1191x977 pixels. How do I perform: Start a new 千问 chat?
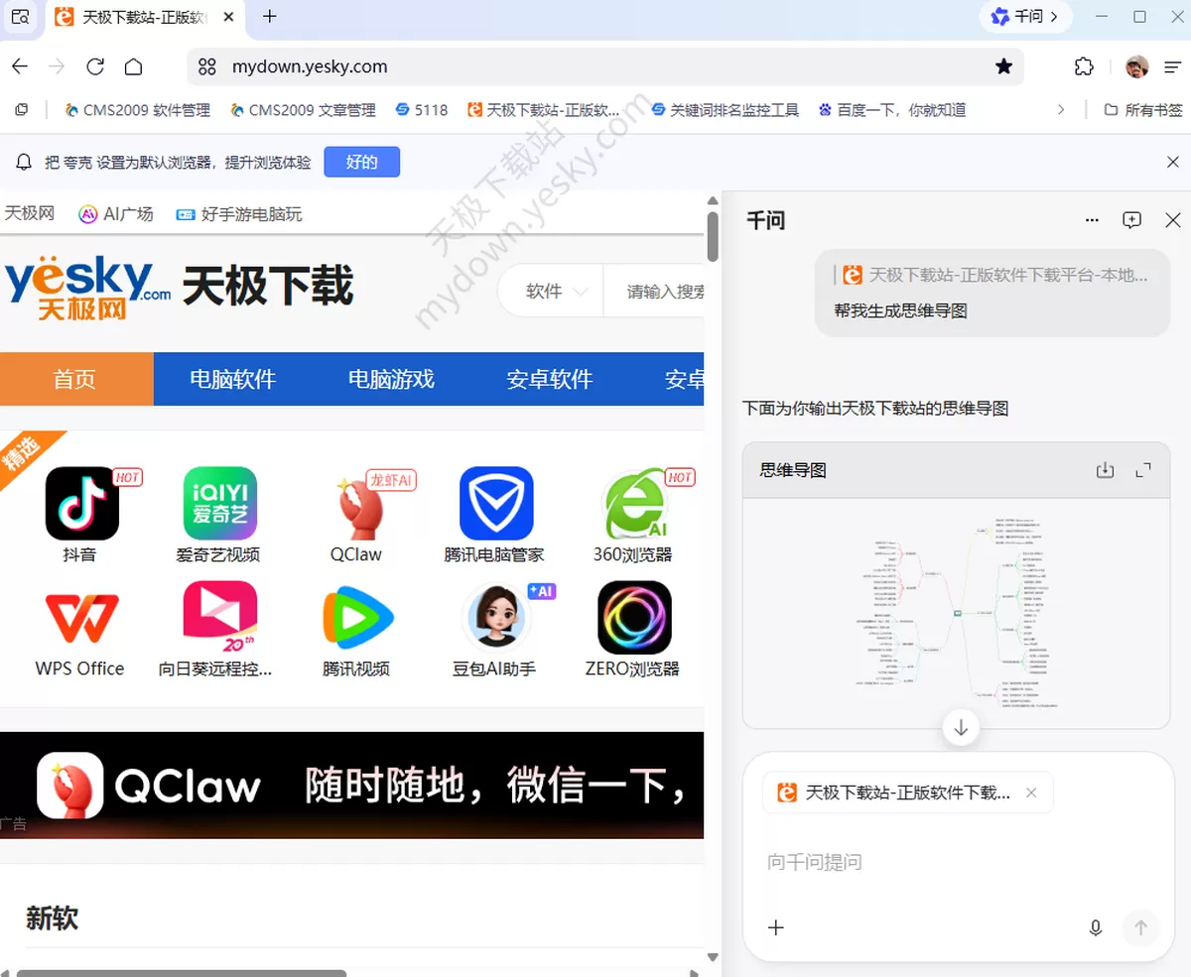(x=1131, y=220)
